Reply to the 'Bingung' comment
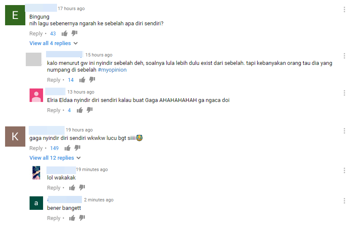The width and height of the screenshot is (359, 225). click(36, 34)
